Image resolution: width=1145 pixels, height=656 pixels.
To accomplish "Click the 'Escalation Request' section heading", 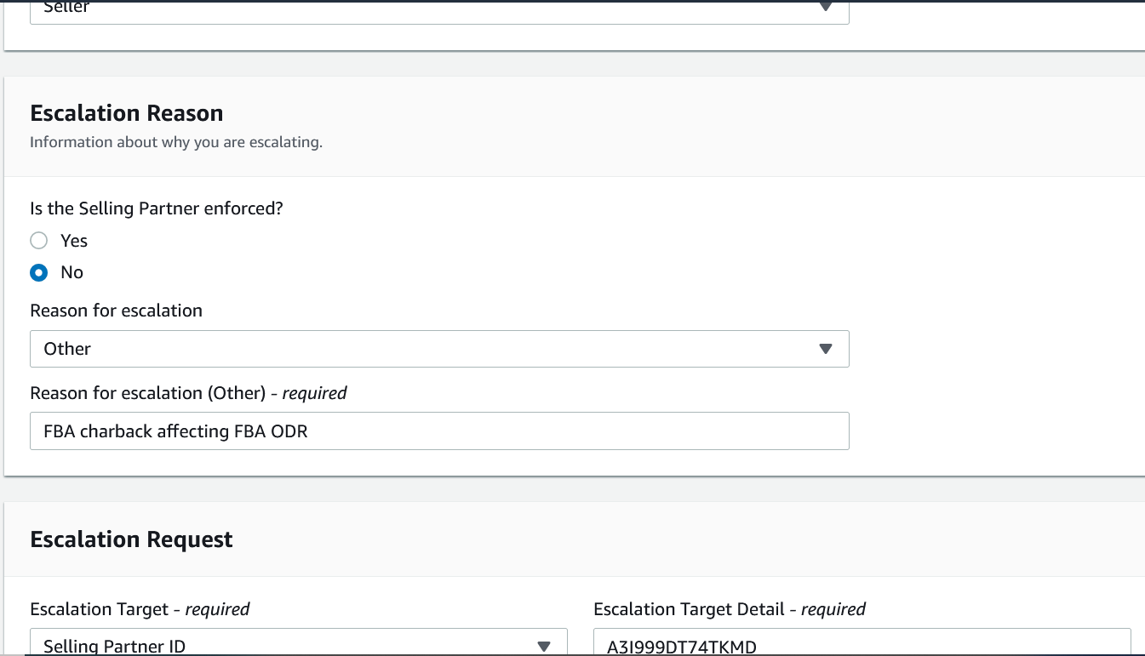I will pos(131,539).
